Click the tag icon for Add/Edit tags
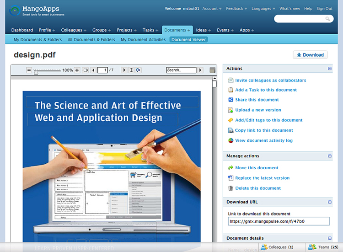 230,120
